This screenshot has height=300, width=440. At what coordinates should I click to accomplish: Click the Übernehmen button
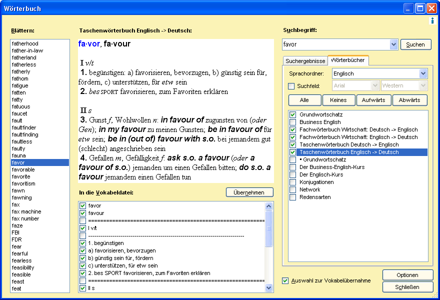[249, 192]
